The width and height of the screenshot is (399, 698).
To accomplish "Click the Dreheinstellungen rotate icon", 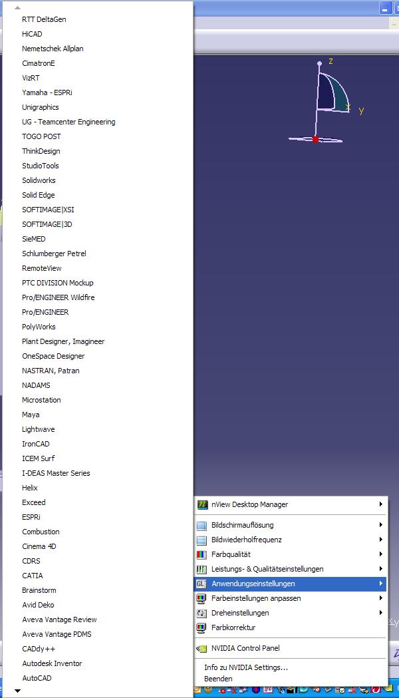I will tap(201, 613).
